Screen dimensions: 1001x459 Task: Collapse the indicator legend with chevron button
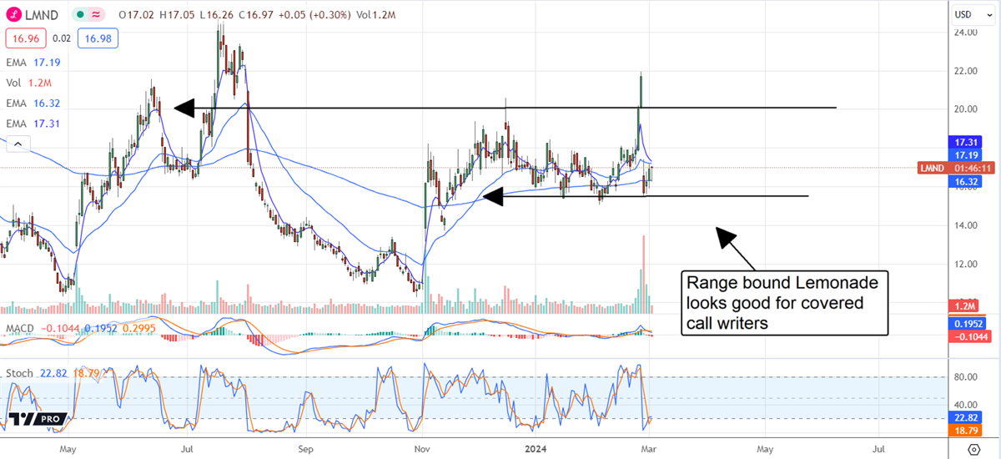pos(15,144)
